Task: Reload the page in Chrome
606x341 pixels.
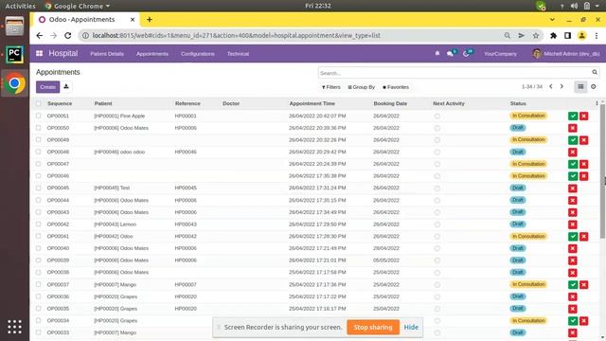Action: click(x=67, y=36)
